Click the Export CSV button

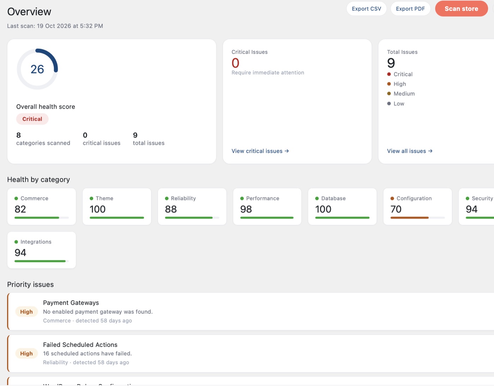click(x=366, y=9)
